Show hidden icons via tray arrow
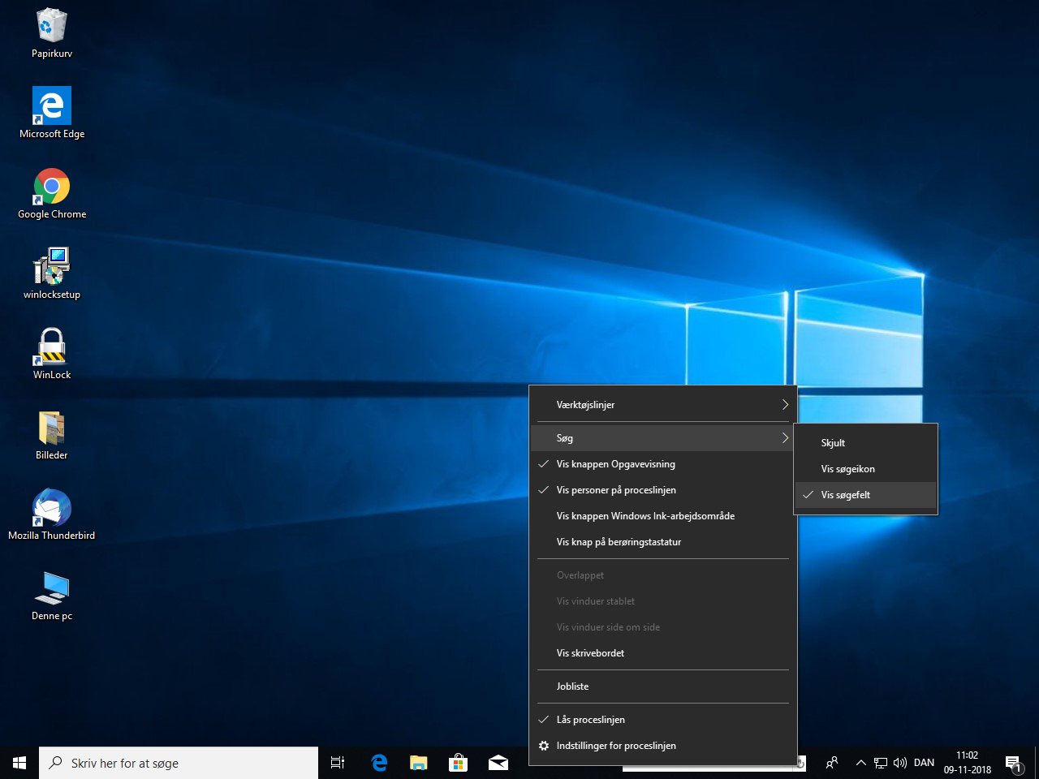1039x779 pixels. (860, 763)
